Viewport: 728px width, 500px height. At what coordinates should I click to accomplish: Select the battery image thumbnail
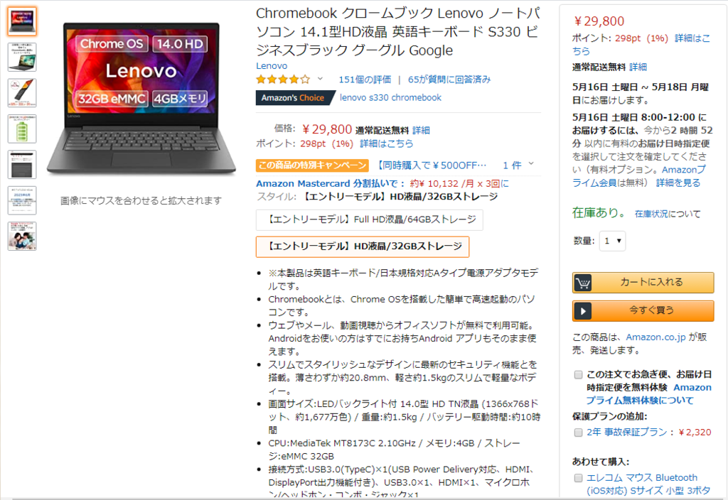click(22, 129)
